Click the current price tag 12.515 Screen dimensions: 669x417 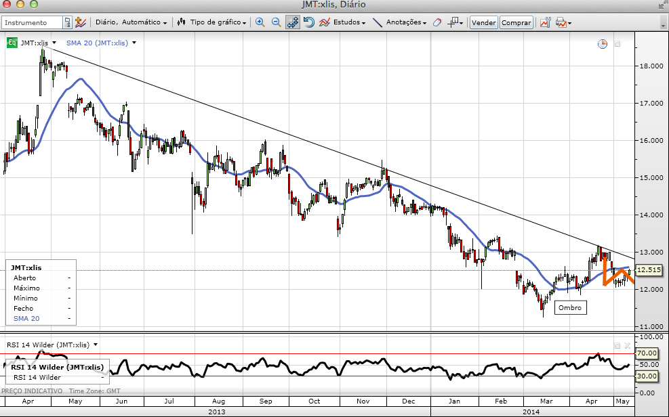coord(649,269)
